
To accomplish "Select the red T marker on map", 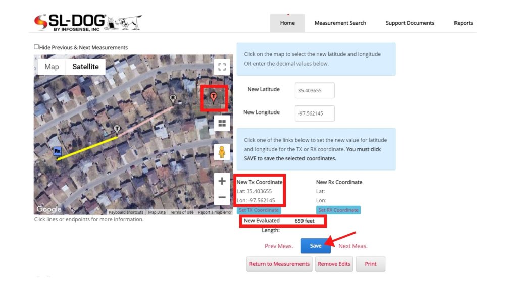I will (213, 97).
